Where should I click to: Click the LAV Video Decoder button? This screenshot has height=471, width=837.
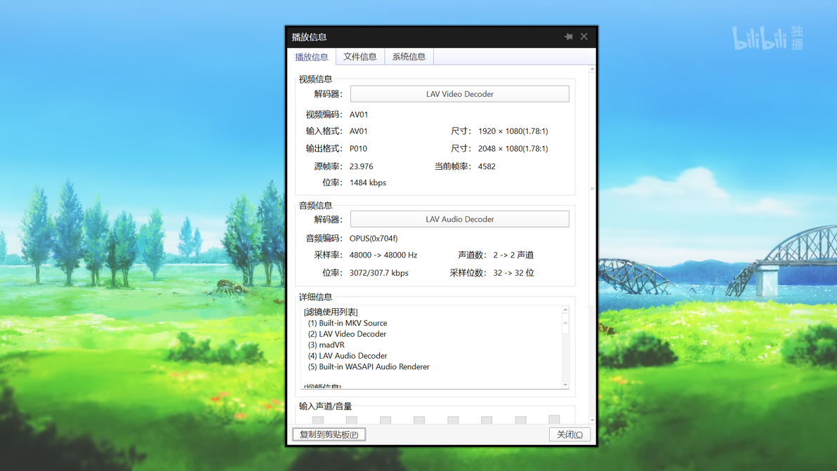[x=460, y=94]
